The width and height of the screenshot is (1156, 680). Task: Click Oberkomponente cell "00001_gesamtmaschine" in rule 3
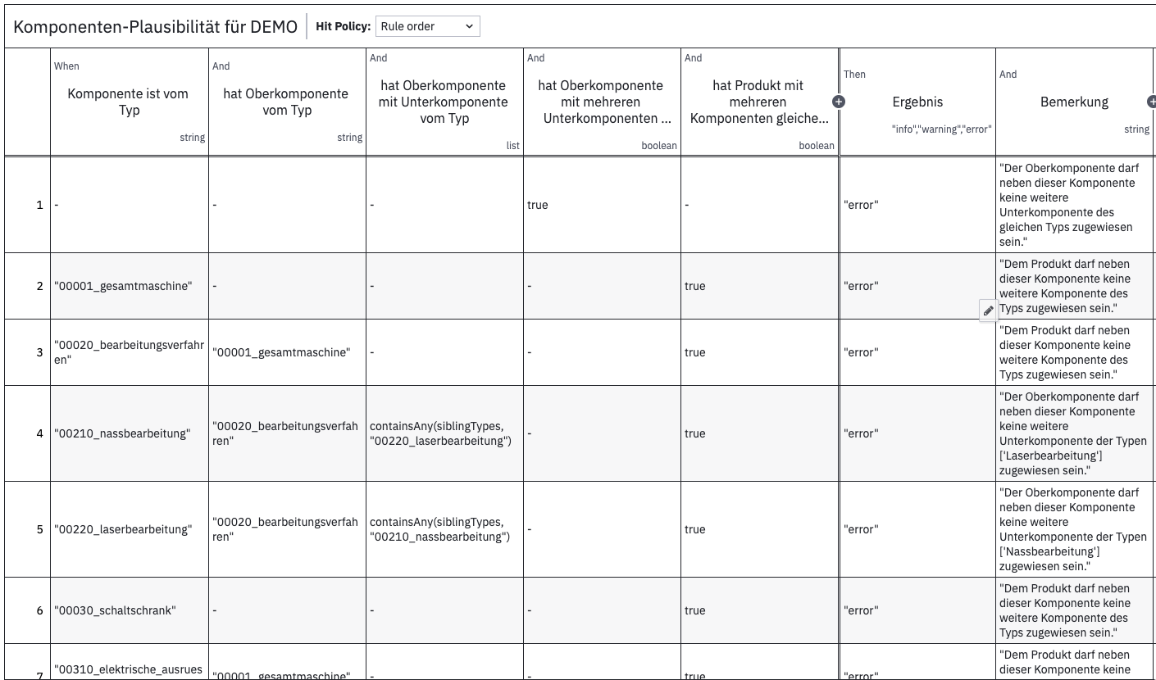click(x=287, y=352)
